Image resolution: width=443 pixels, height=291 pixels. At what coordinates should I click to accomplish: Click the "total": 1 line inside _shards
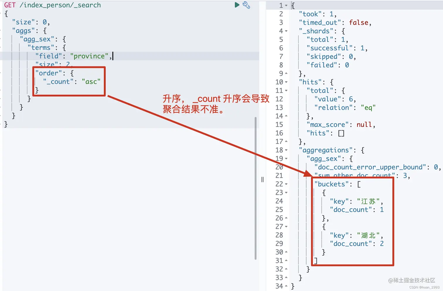pos(327,39)
